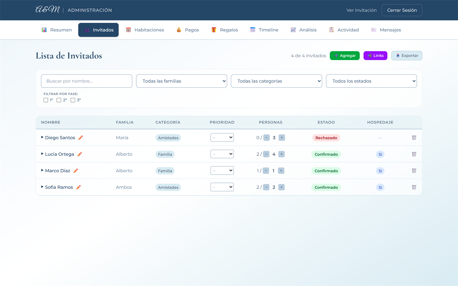Expand the Marco Diaz row details
This screenshot has width=458, height=286.
tap(42, 170)
